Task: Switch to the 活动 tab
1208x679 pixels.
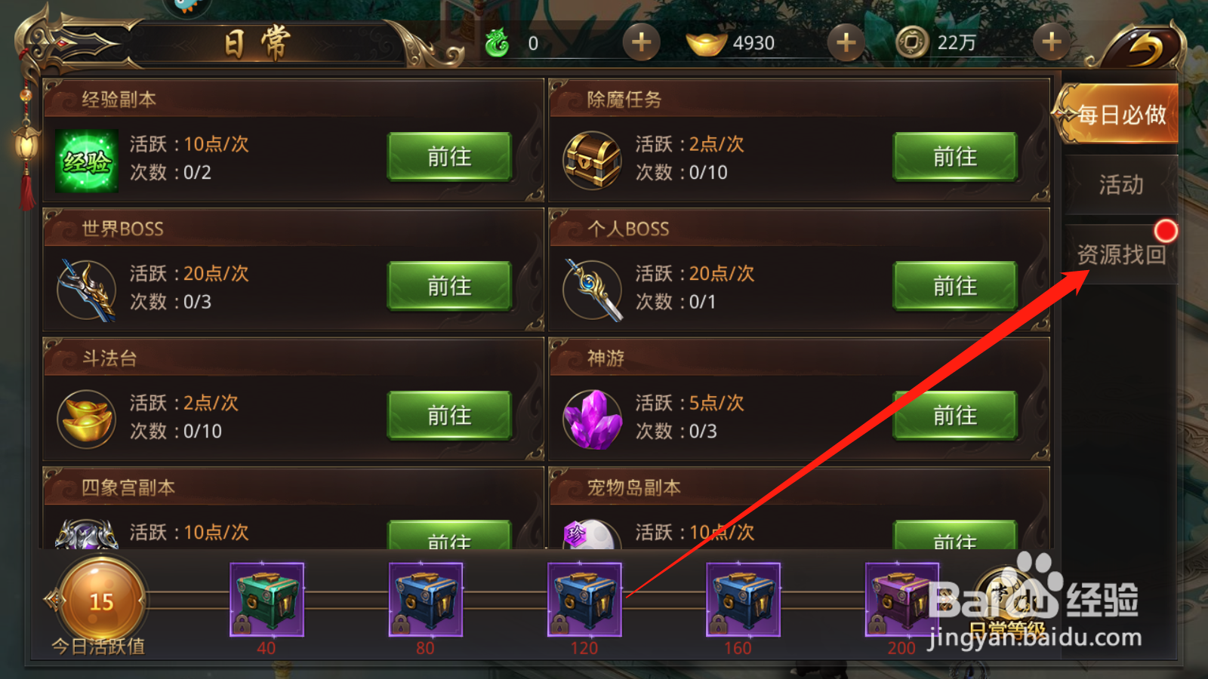Action: (x=1120, y=185)
